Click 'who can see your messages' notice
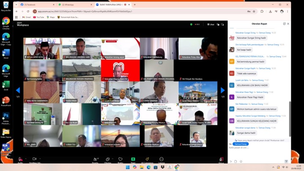Screen dimensions: 304x171 click(x=259, y=140)
